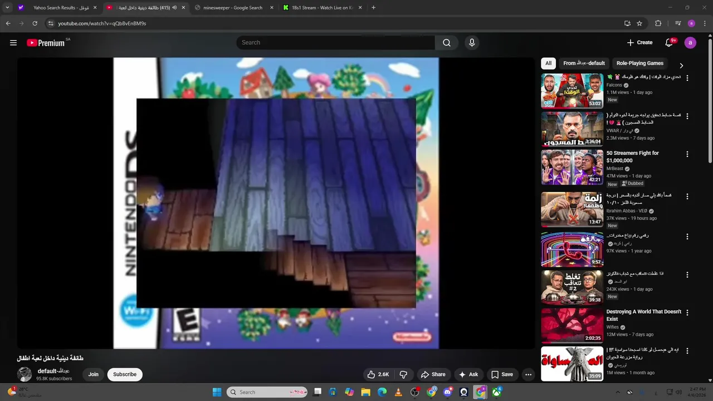
Task: Dislike the video with thumbs down
Action: (404, 374)
